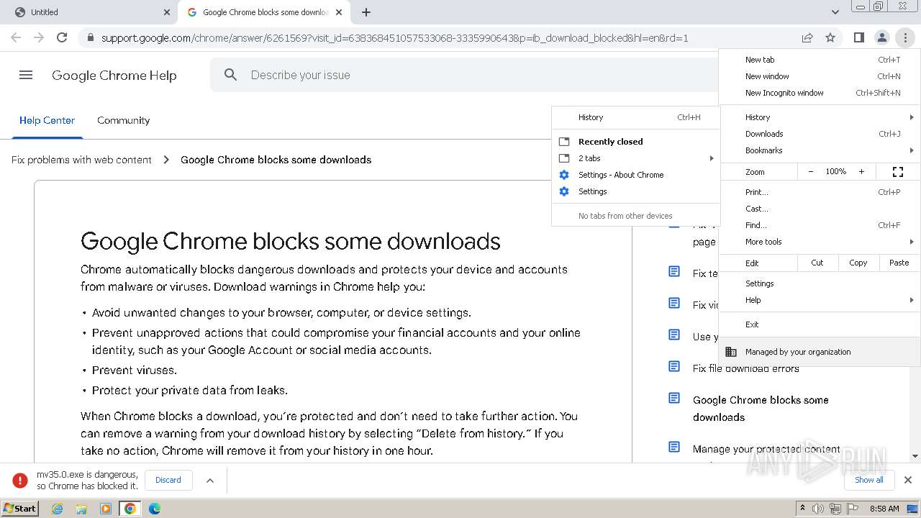
Task: Decrease zoom with minus button
Action: [x=811, y=172]
